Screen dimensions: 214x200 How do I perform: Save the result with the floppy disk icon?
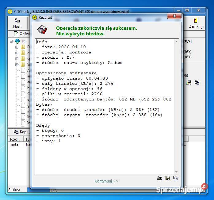click(168, 178)
